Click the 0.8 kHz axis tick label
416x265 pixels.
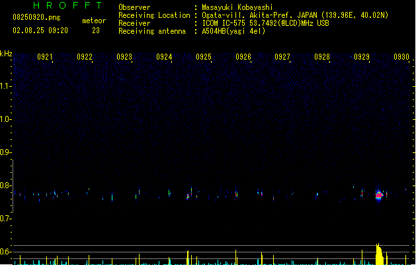tap(5, 185)
